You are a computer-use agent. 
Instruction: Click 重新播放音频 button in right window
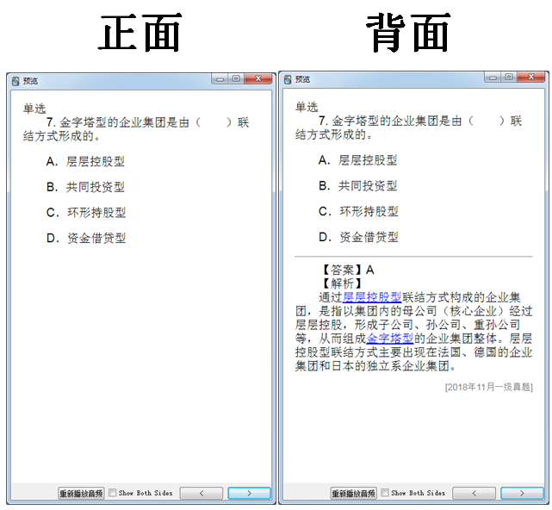tap(353, 493)
